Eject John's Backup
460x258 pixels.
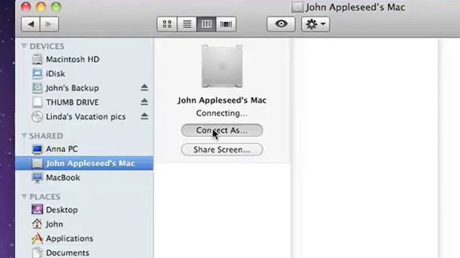click(144, 87)
